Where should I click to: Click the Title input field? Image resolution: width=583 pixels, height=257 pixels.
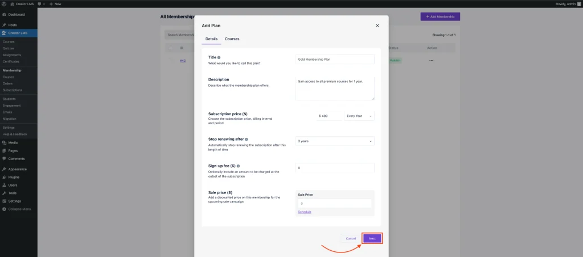335,59
